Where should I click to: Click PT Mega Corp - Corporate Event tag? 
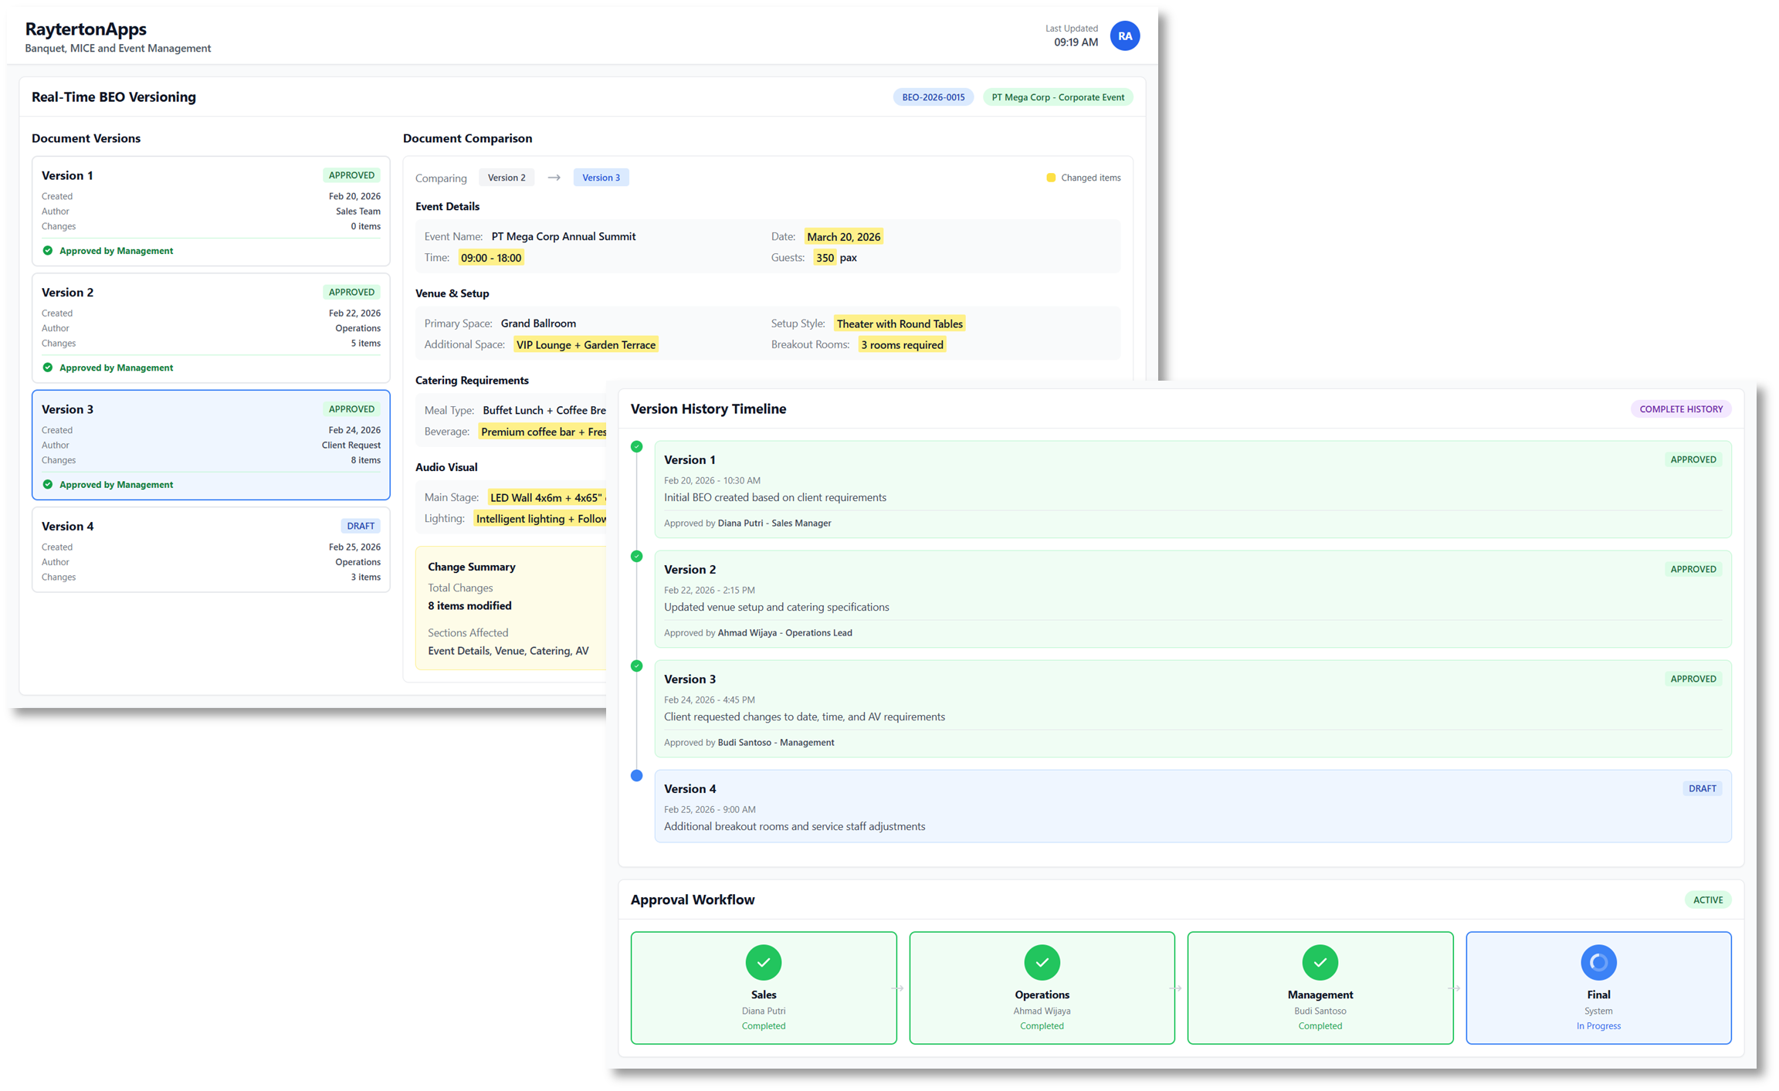click(1057, 97)
